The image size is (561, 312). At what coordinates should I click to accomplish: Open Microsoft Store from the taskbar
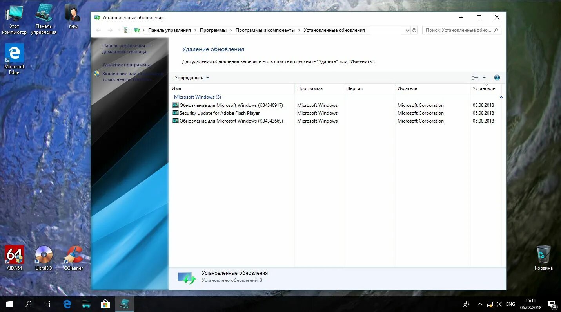105,304
